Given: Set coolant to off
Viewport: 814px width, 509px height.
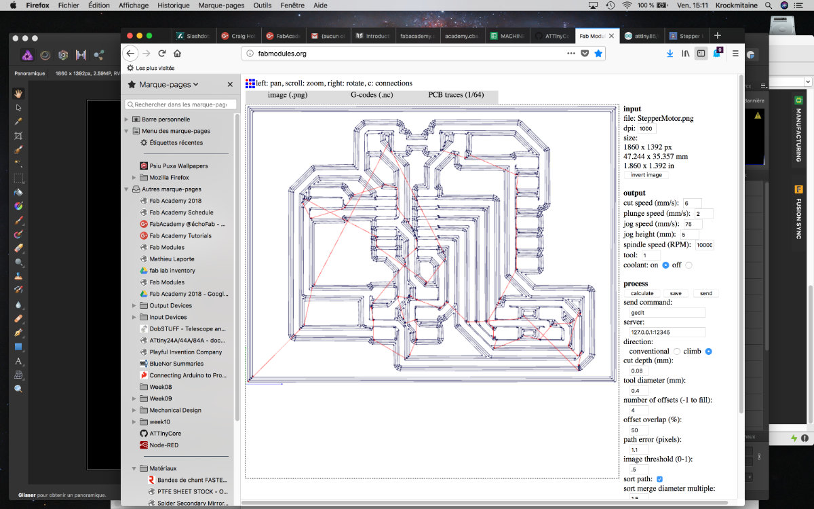Looking at the screenshot, I should 689,265.
